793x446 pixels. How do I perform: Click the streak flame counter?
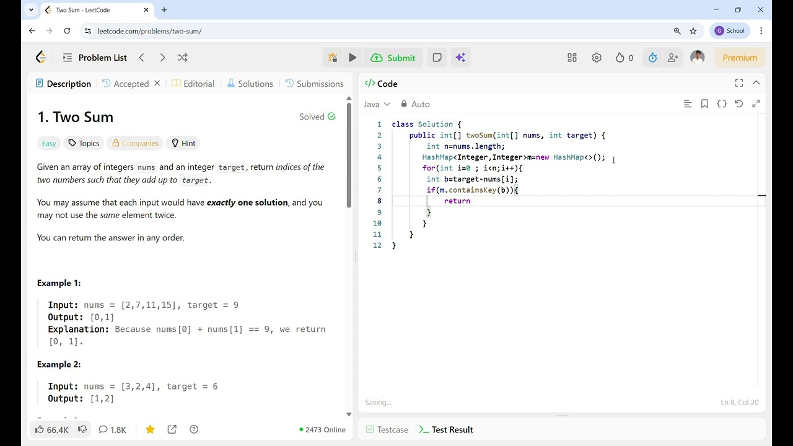pos(624,58)
